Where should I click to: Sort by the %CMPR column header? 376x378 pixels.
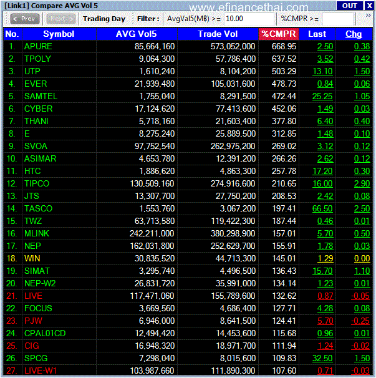(x=279, y=34)
